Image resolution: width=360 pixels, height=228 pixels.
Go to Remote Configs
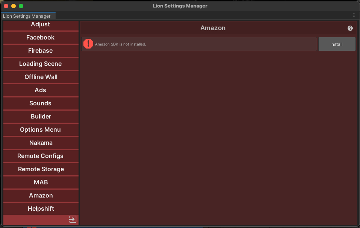point(41,156)
